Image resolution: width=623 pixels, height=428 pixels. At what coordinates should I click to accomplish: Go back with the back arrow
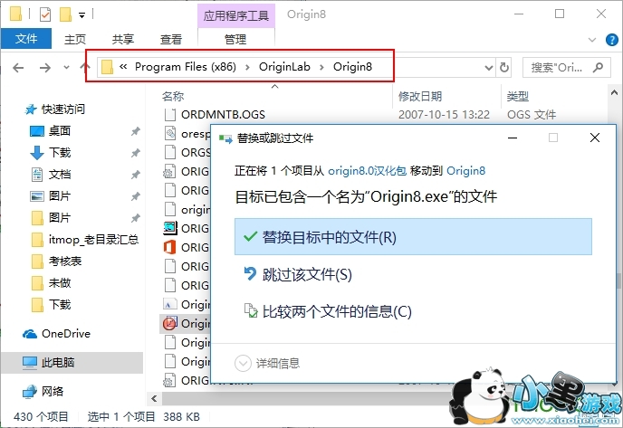click(x=18, y=68)
